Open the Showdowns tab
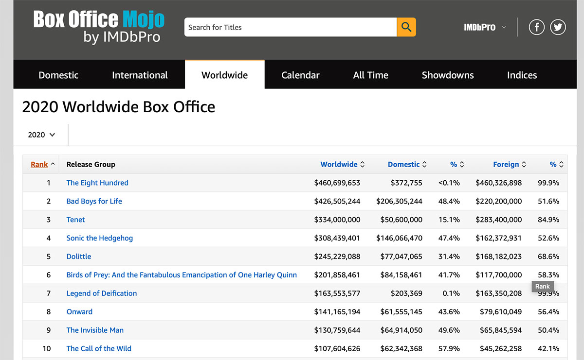This screenshot has height=360, width=584. coord(448,75)
